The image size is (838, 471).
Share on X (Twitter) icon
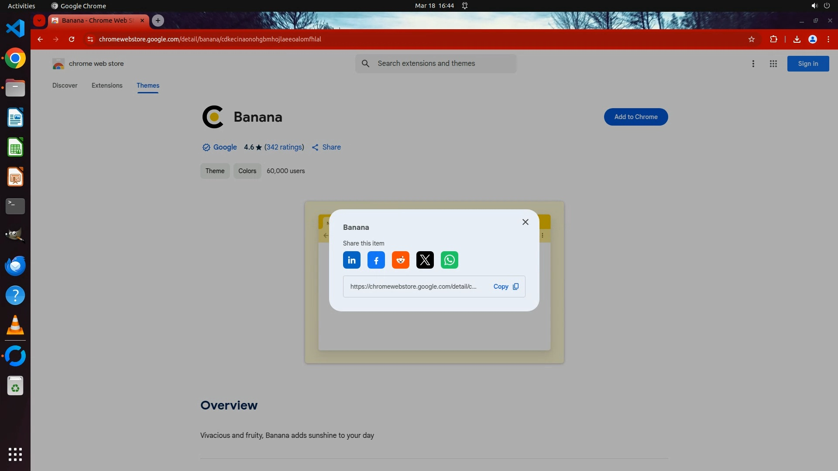425,260
